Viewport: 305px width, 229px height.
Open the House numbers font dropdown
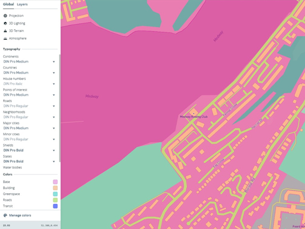[29, 84]
